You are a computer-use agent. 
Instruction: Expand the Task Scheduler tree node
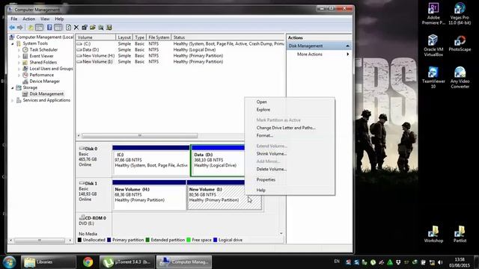pos(19,50)
